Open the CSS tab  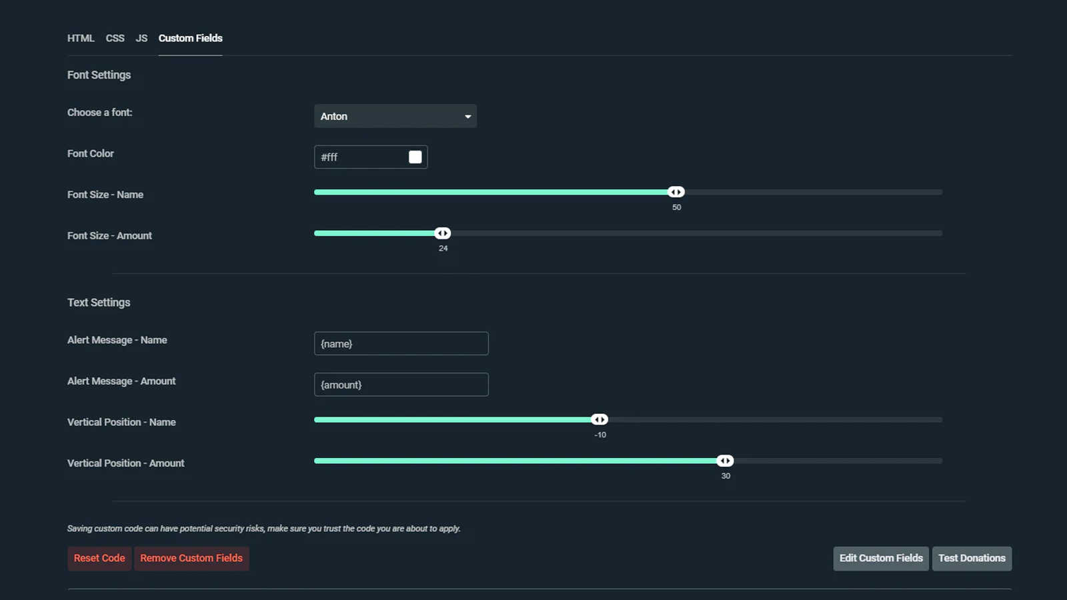click(115, 38)
